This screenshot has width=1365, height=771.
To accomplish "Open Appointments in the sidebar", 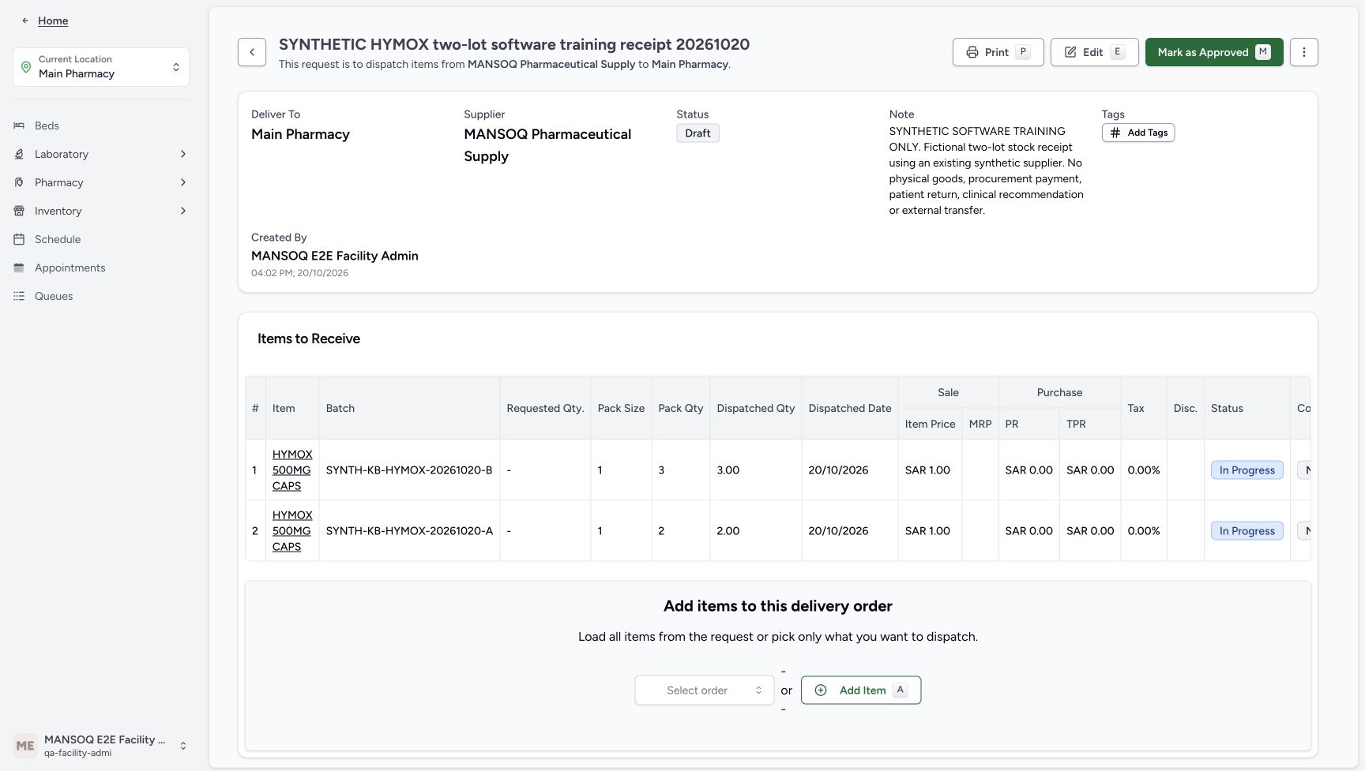I will pyautogui.click(x=101, y=268).
